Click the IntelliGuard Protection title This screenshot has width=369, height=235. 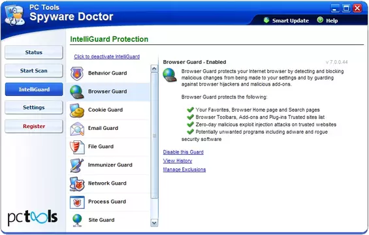click(x=109, y=39)
